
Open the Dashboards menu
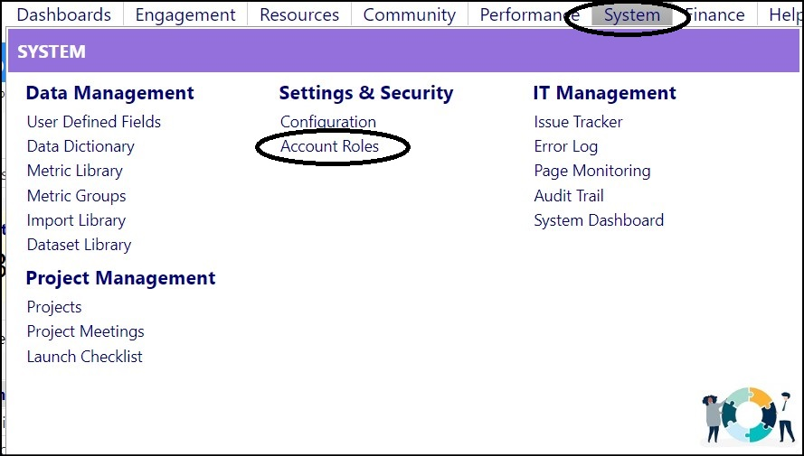pos(63,14)
